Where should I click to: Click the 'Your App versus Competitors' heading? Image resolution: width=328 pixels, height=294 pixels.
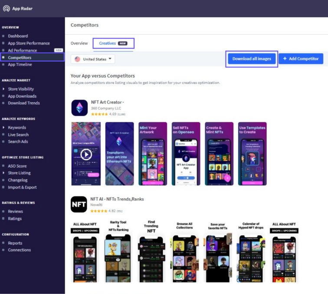point(102,76)
